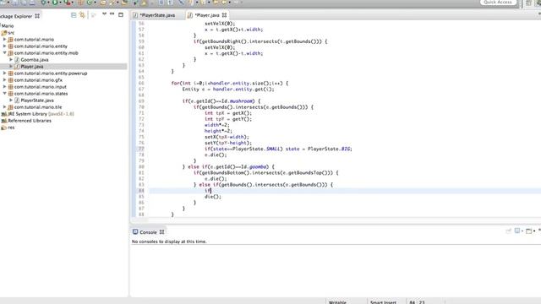
Task: Click the "setY(tpY-height);" line
Action: (228, 143)
